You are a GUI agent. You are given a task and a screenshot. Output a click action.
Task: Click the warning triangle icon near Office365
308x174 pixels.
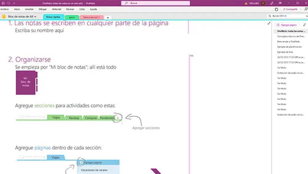point(246,3)
